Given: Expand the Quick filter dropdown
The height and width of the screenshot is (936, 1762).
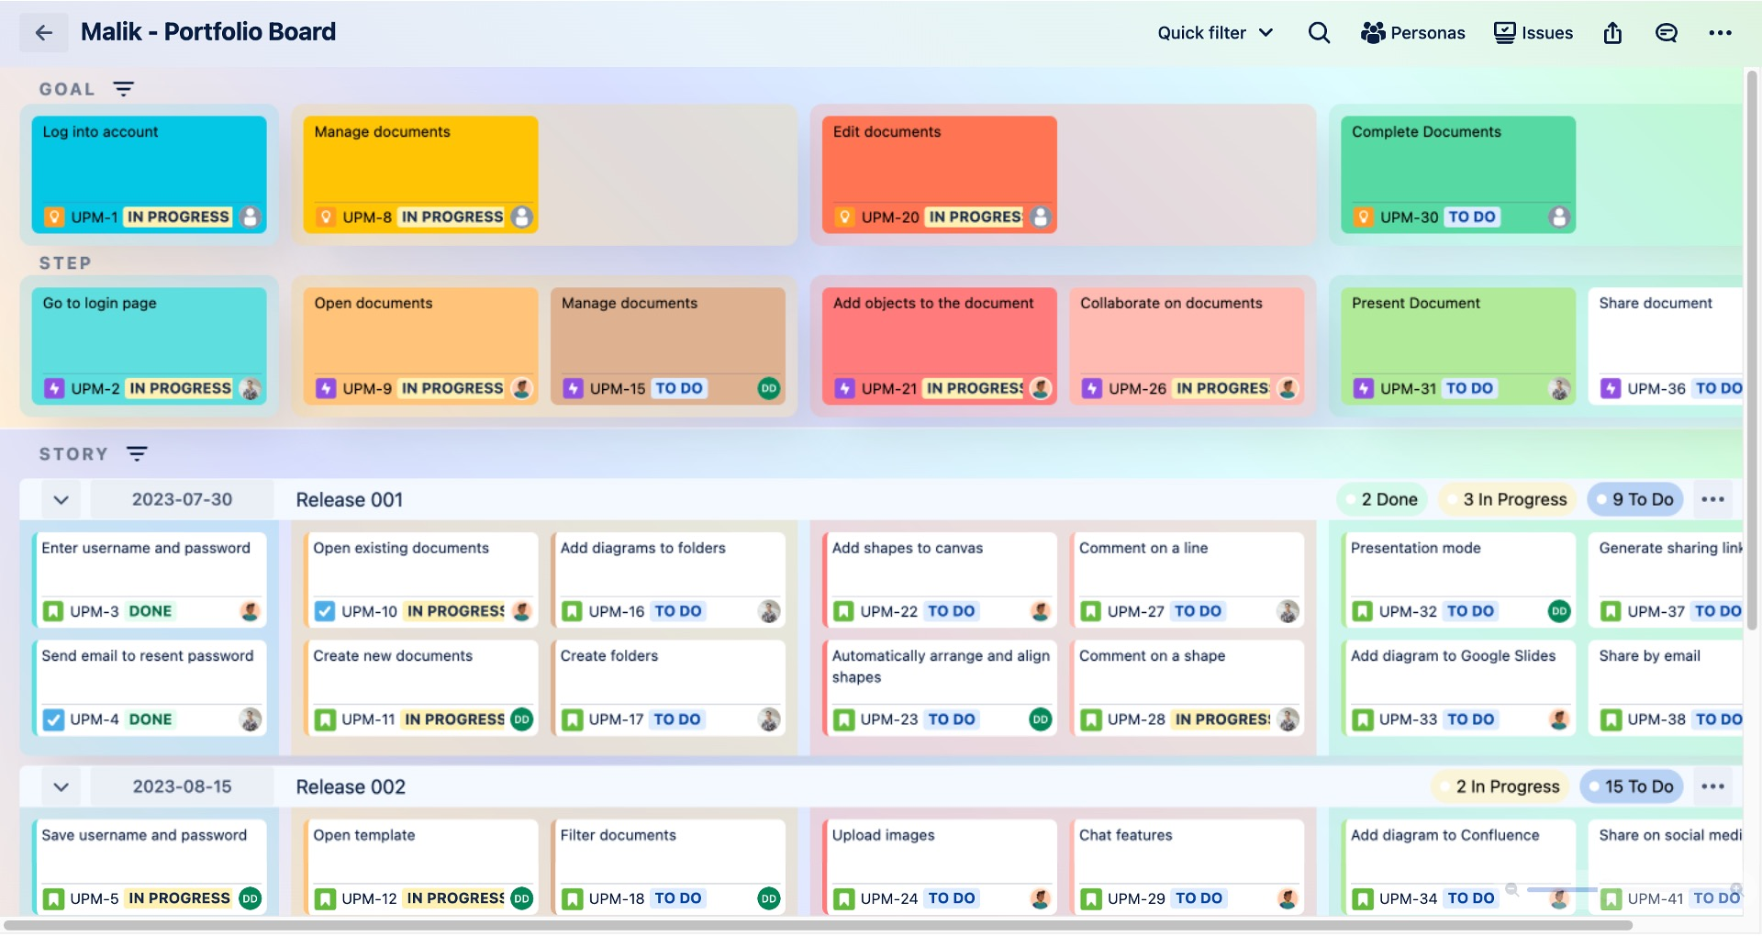Looking at the screenshot, I should click(1215, 33).
